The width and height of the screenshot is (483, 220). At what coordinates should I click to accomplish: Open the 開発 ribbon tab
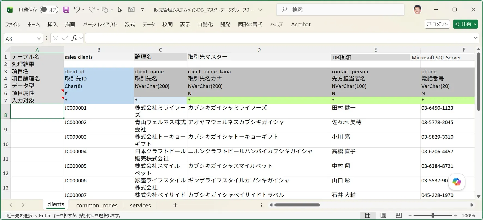click(x=225, y=25)
